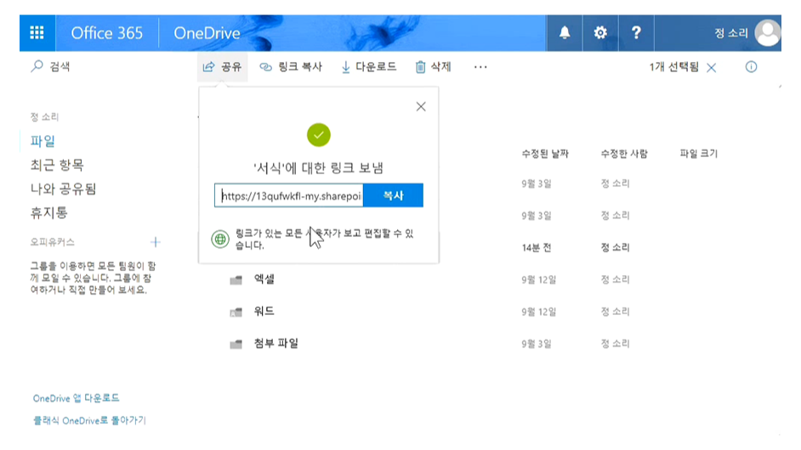Viewport: 801px width, 450px height.
Task: Click the notifications bell icon
Action: click(x=565, y=33)
